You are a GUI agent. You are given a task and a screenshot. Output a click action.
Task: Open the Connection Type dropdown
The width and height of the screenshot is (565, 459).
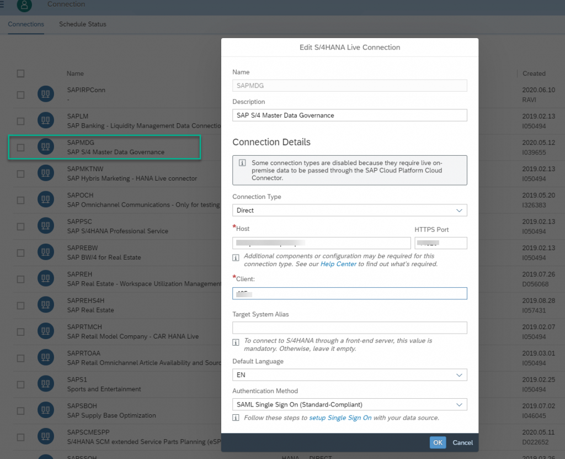(x=349, y=210)
